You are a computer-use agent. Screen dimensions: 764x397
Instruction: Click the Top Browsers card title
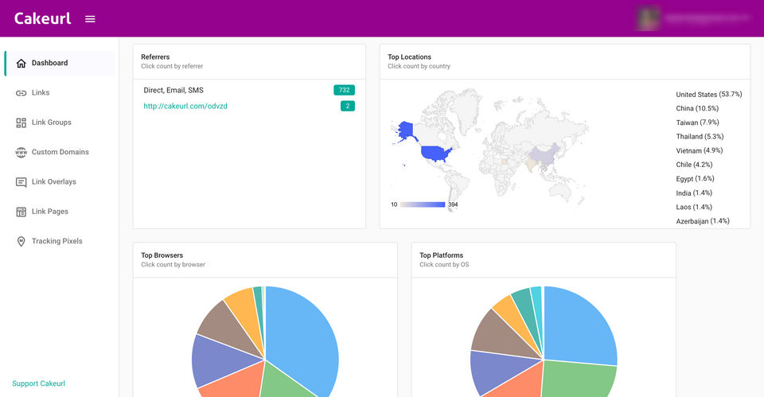click(162, 255)
